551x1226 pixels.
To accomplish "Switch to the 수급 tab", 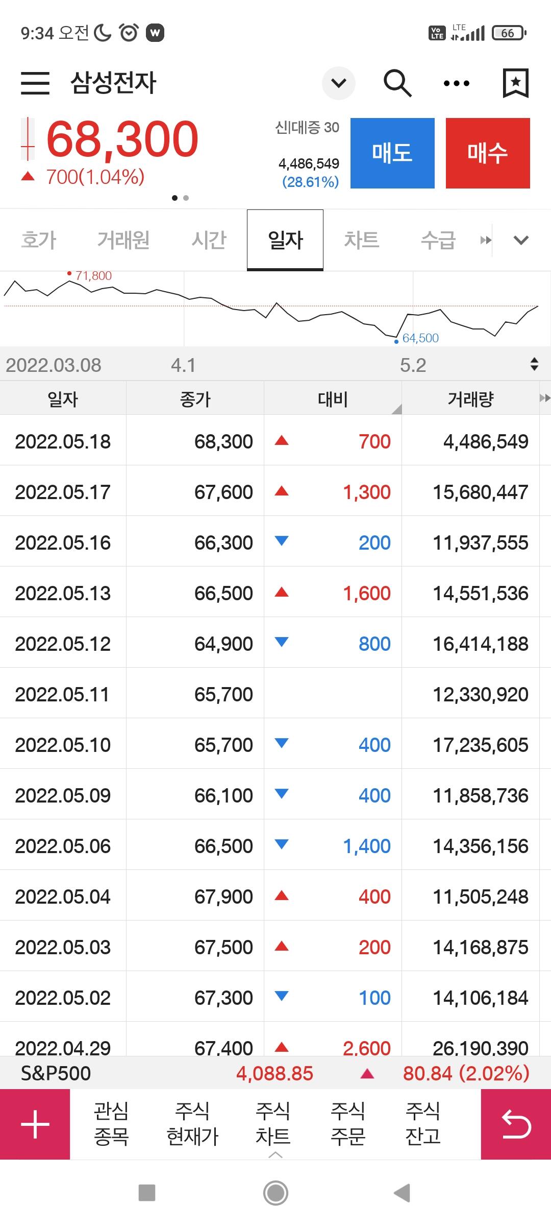I will [438, 240].
